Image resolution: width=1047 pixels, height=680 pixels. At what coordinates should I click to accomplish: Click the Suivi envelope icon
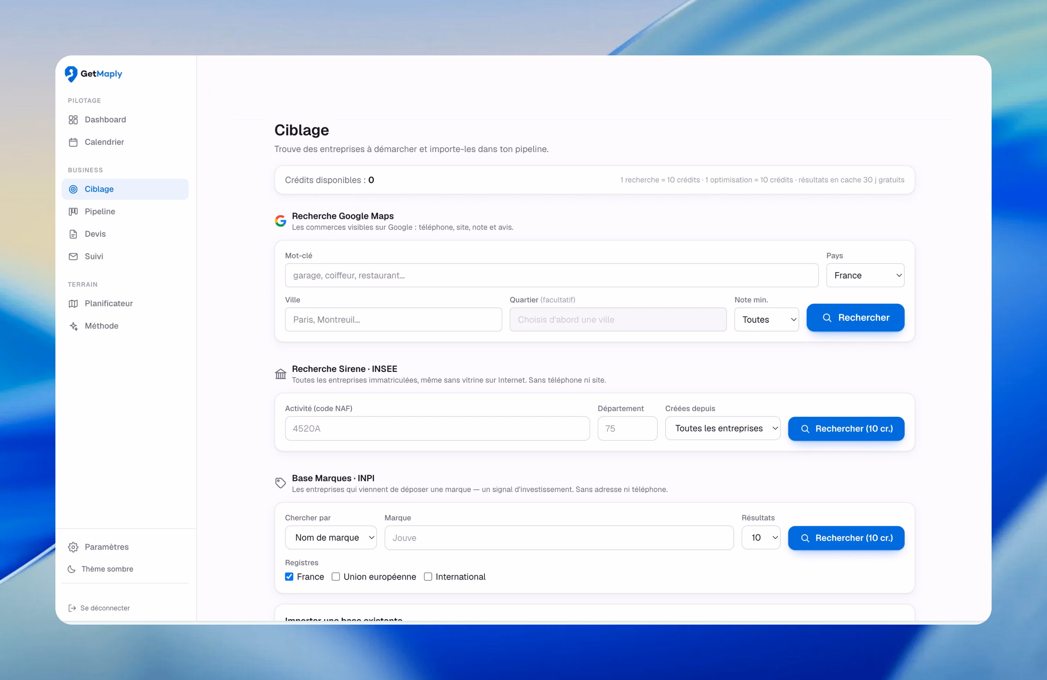(x=73, y=257)
